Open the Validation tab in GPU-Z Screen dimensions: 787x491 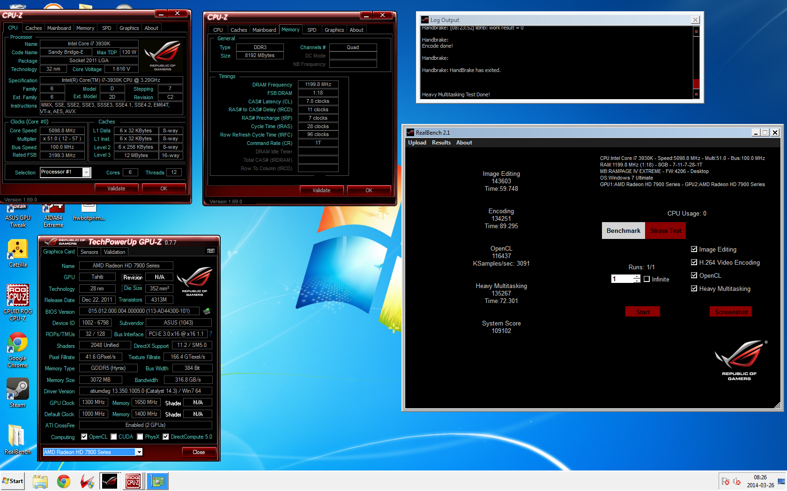115,252
